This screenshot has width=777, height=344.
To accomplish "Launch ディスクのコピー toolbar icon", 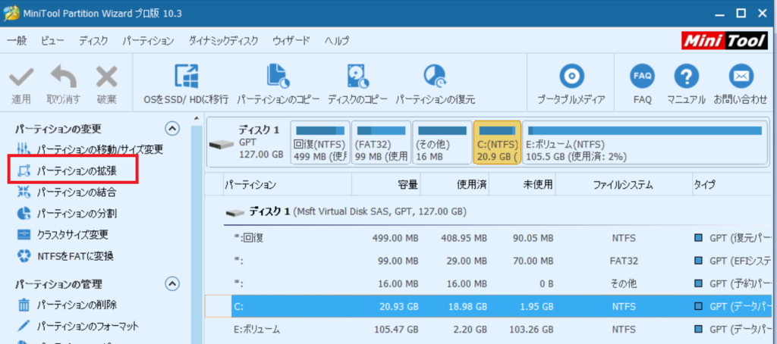I will click(x=357, y=77).
